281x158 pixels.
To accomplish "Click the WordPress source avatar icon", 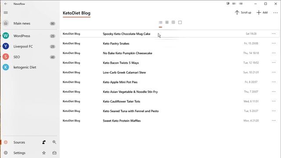I will coord(6,36).
